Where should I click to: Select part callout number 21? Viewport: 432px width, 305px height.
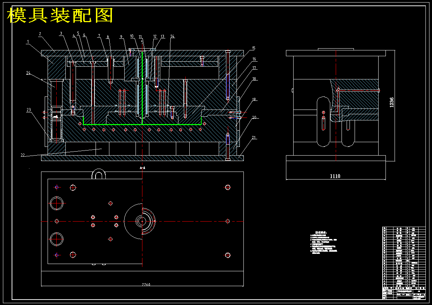pyautogui.click(x=254, y=137)
